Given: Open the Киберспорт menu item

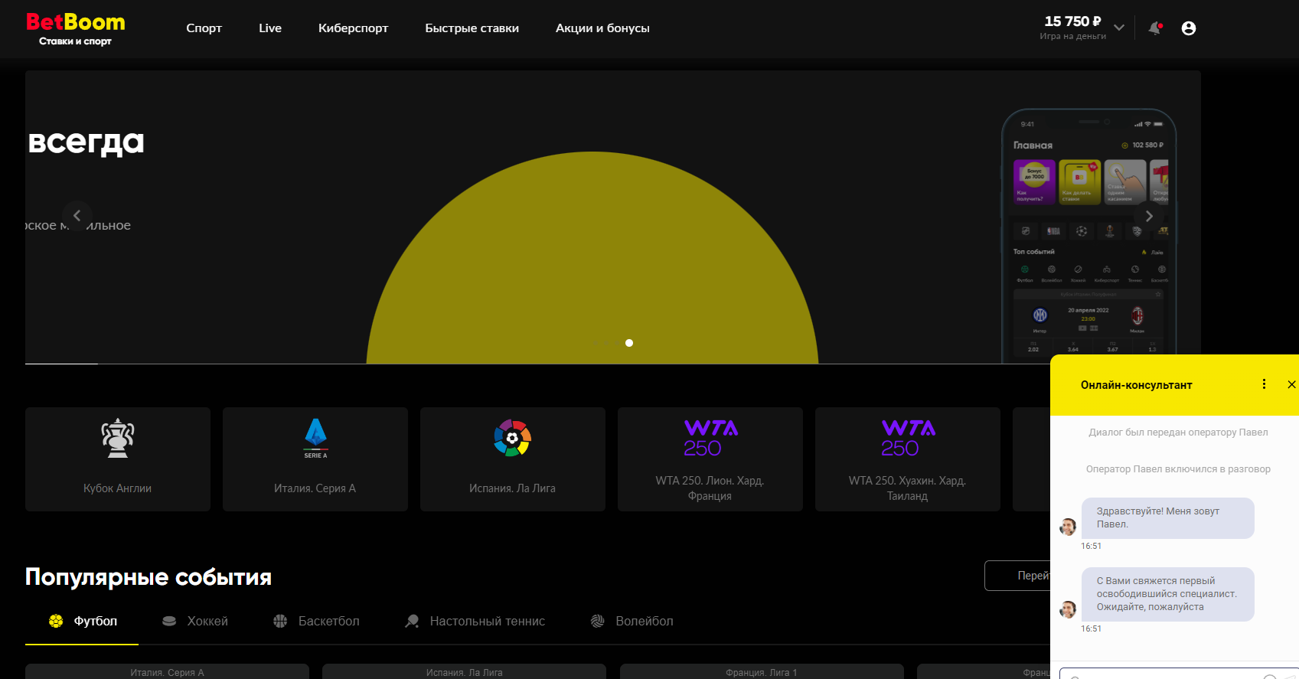Looking at the screenshot, I should tap(353, 28).
